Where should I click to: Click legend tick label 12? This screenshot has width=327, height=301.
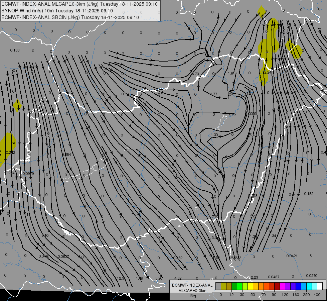[x=231, y=295]
